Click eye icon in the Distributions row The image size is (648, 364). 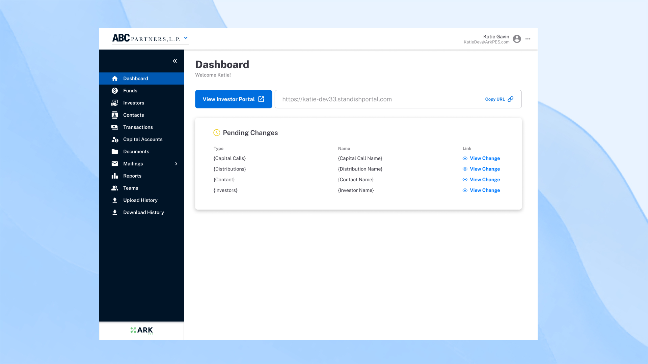[465, 169]
